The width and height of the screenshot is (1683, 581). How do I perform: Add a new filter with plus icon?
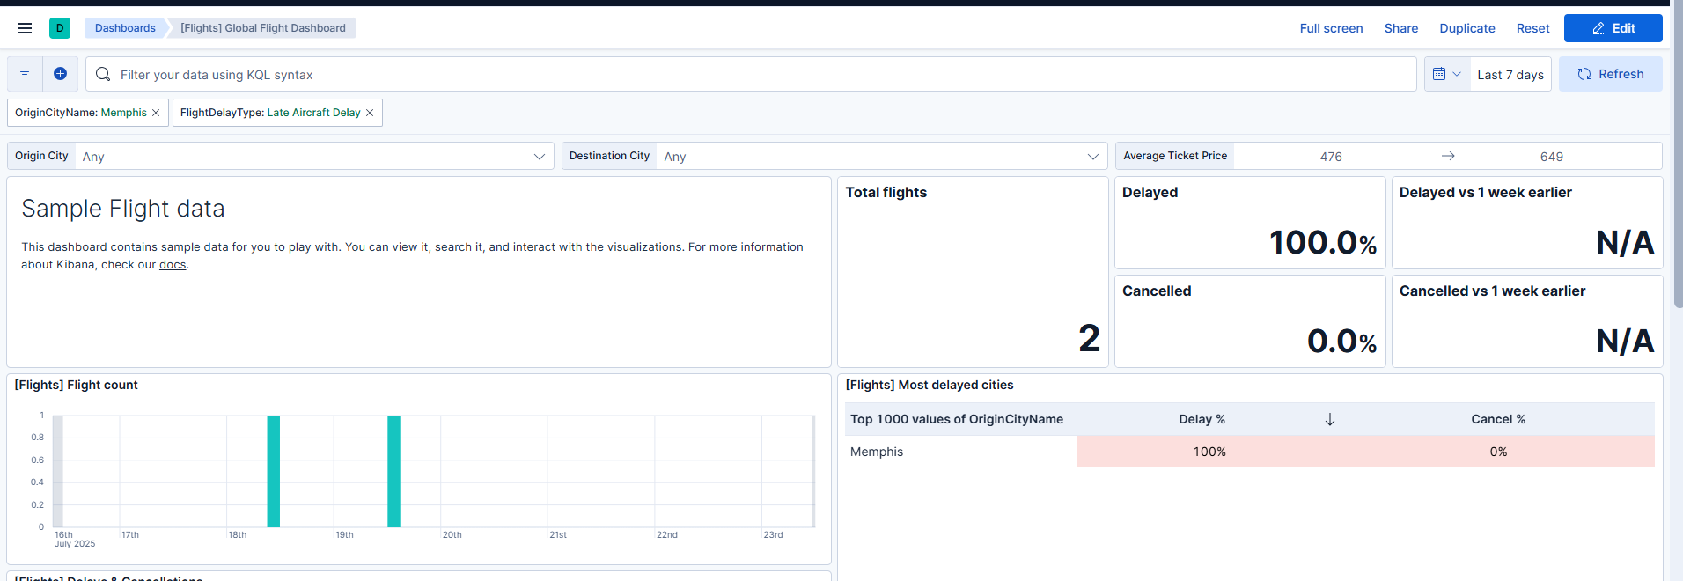click(x=60, y=74)
